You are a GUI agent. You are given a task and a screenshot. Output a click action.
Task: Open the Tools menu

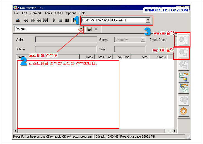point(48,13)
